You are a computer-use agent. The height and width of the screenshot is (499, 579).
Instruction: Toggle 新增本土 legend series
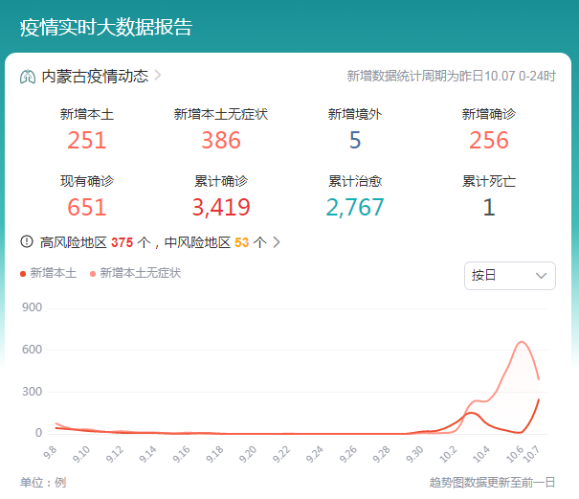pyautogui.click(x=53, y=273)
